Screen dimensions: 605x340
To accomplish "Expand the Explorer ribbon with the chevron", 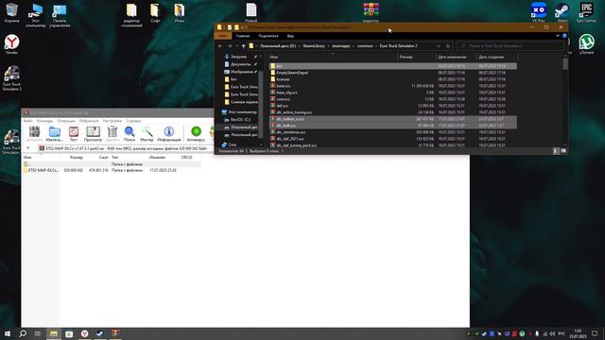I will pos(558,36).
